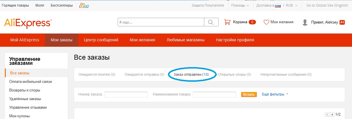This screenshot has height=119, width=352.
Task: Expand Ещё фильтры options
Action: pyautogui.click(x=275, y=94)
